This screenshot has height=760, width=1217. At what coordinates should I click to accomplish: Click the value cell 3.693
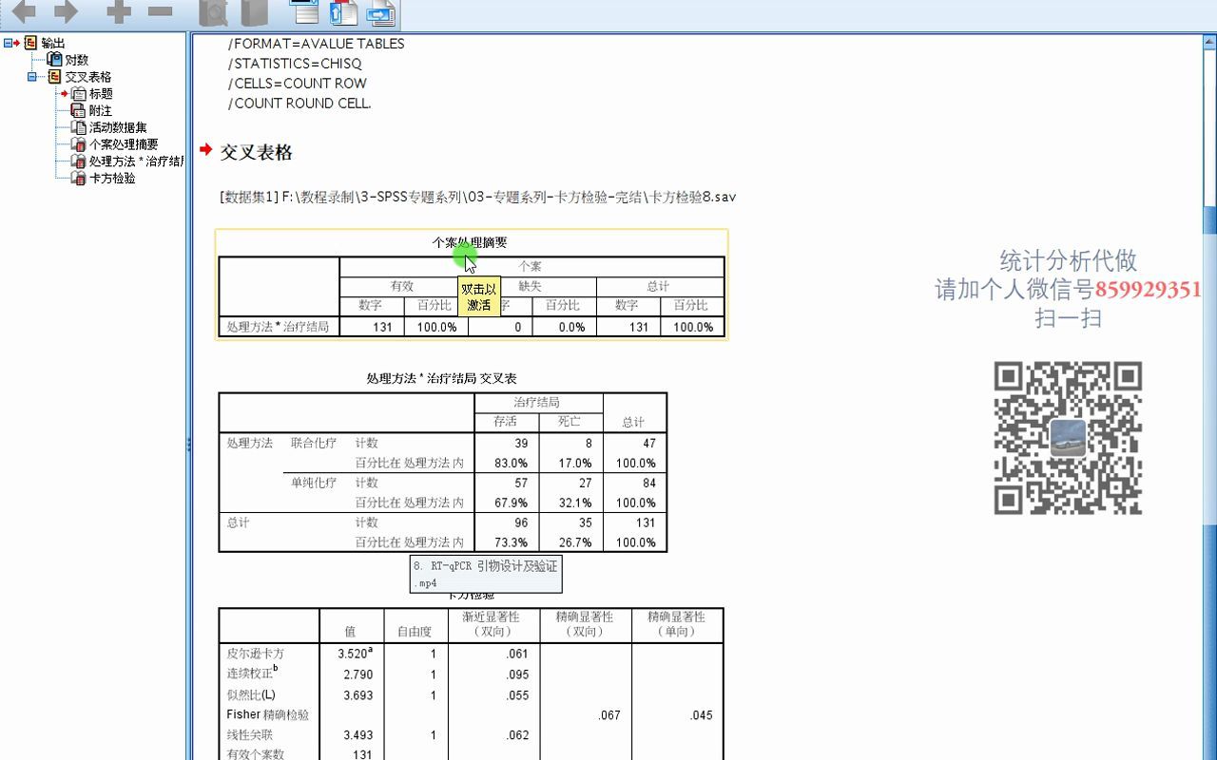point(353,695)
